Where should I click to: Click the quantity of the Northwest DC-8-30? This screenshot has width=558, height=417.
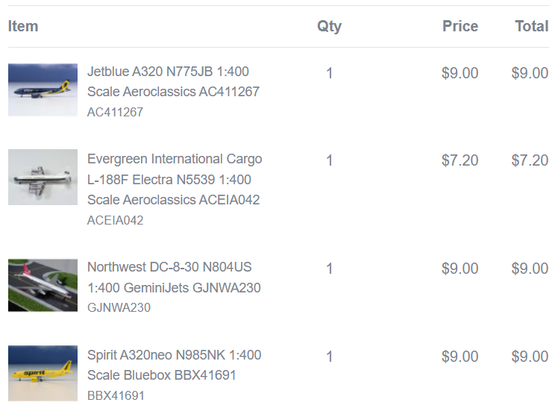[330, 269]
